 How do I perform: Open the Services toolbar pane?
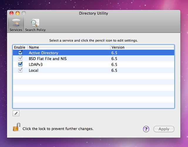coord(16,25)
